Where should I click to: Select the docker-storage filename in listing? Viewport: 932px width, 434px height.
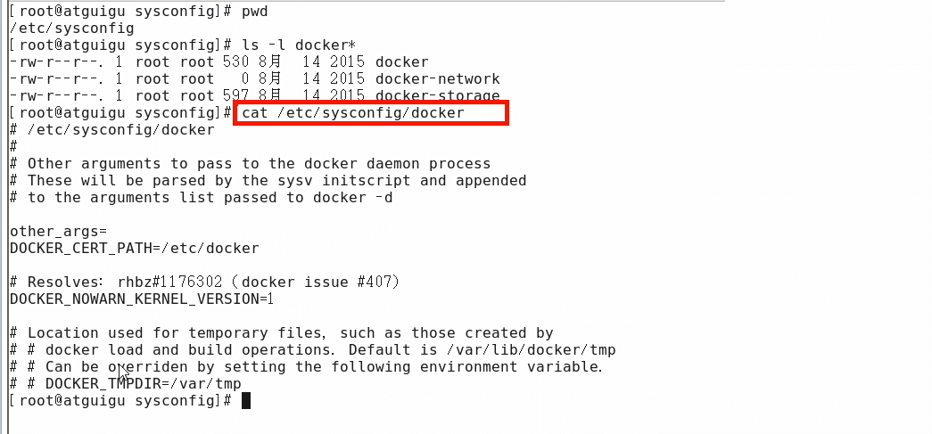437,96
